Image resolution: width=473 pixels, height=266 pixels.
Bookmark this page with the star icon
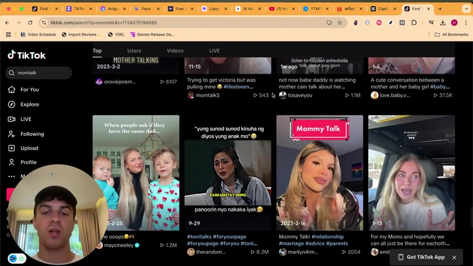tap(340, 23)
